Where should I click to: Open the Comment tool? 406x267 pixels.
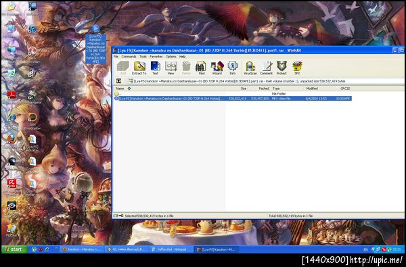click(x=266, y=68)
